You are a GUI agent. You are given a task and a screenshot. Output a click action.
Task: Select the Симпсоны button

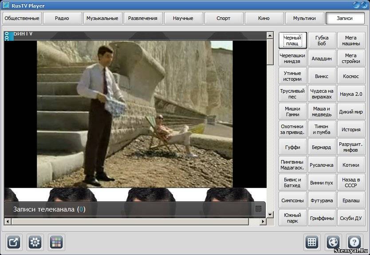(x=292, y=200)
